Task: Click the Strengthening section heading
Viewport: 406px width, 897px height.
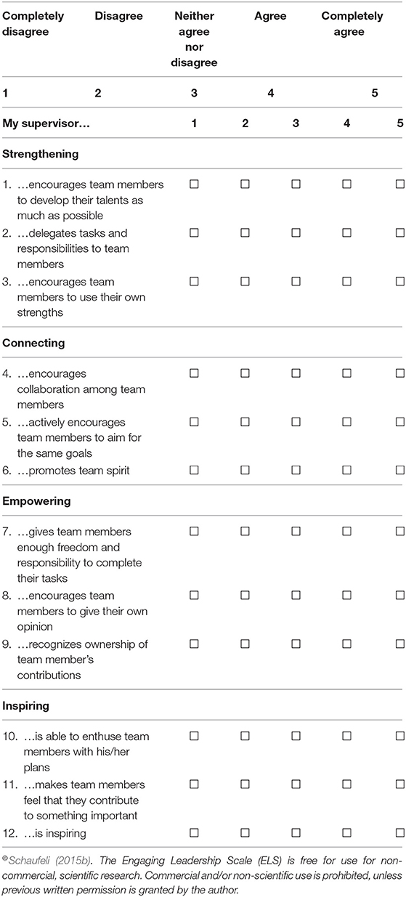Action: [40, 154]
